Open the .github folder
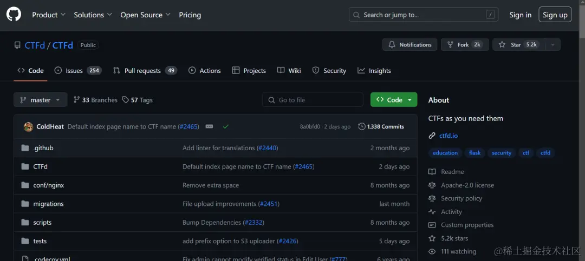The width and height of the screenshot is (585, 261). pos(43,148)
